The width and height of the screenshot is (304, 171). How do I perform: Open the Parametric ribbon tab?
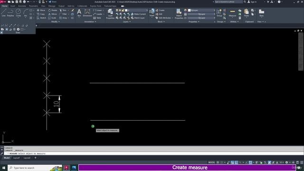click(x=33, y=6)
